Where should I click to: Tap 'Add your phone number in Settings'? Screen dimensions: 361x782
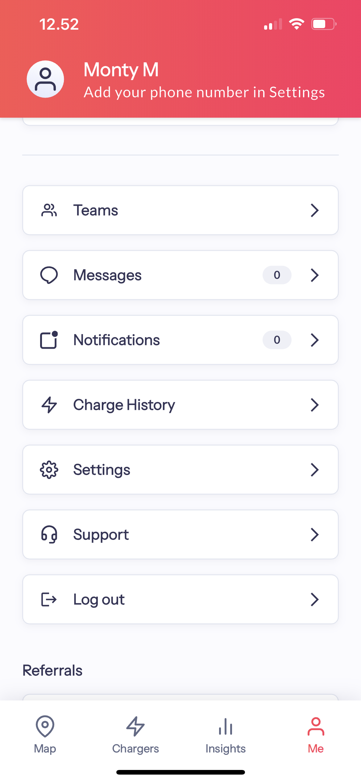coord(204,92)
